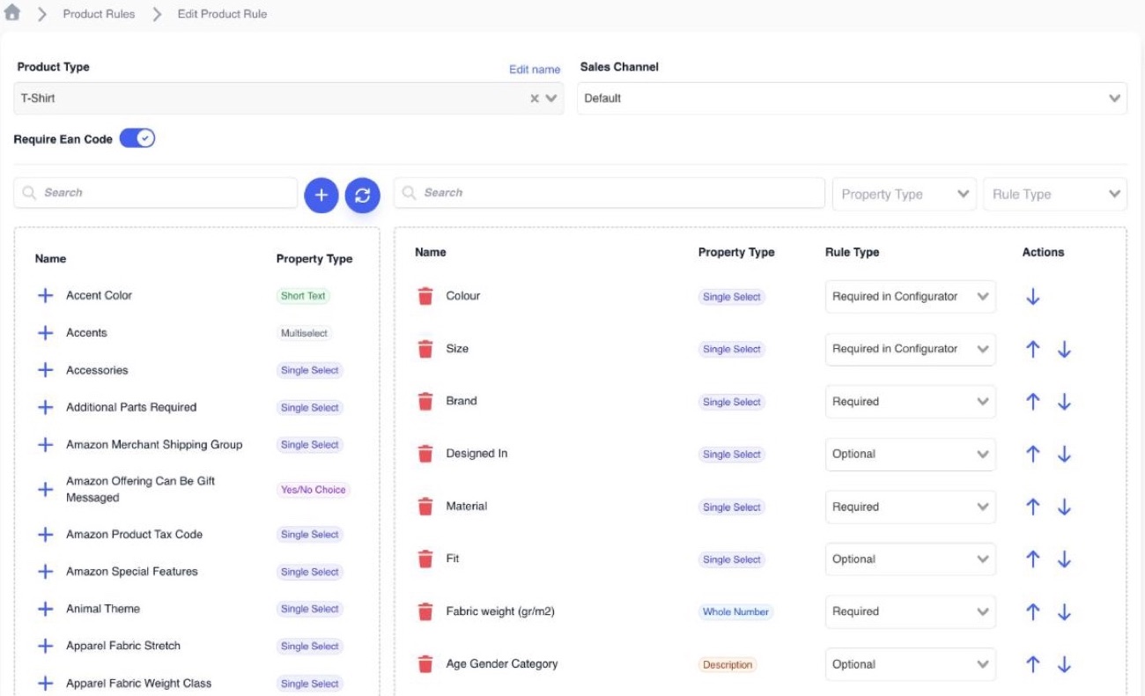1145x696 pixels.
Task: Open the Property Type filter dropdown
Action: click(905, 195)
